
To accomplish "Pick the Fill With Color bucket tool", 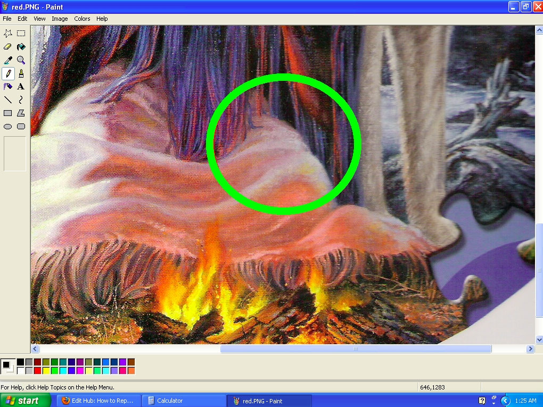I will (x=21, y=47).
